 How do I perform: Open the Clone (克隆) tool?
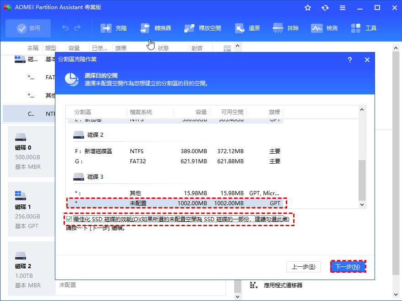click(x=113, y=28)
